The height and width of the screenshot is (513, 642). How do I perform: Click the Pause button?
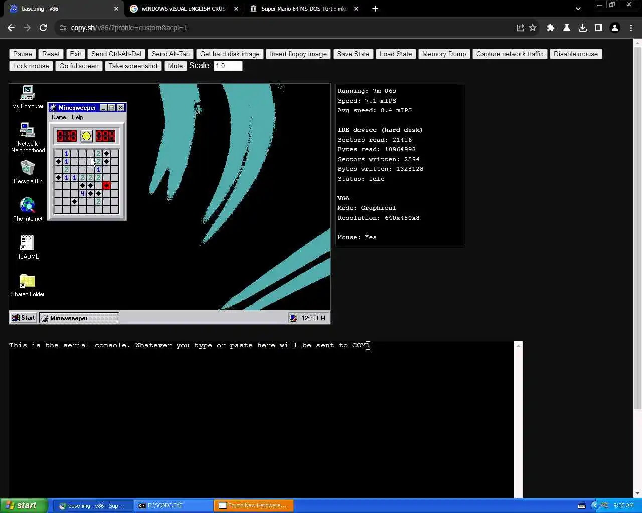23,54
